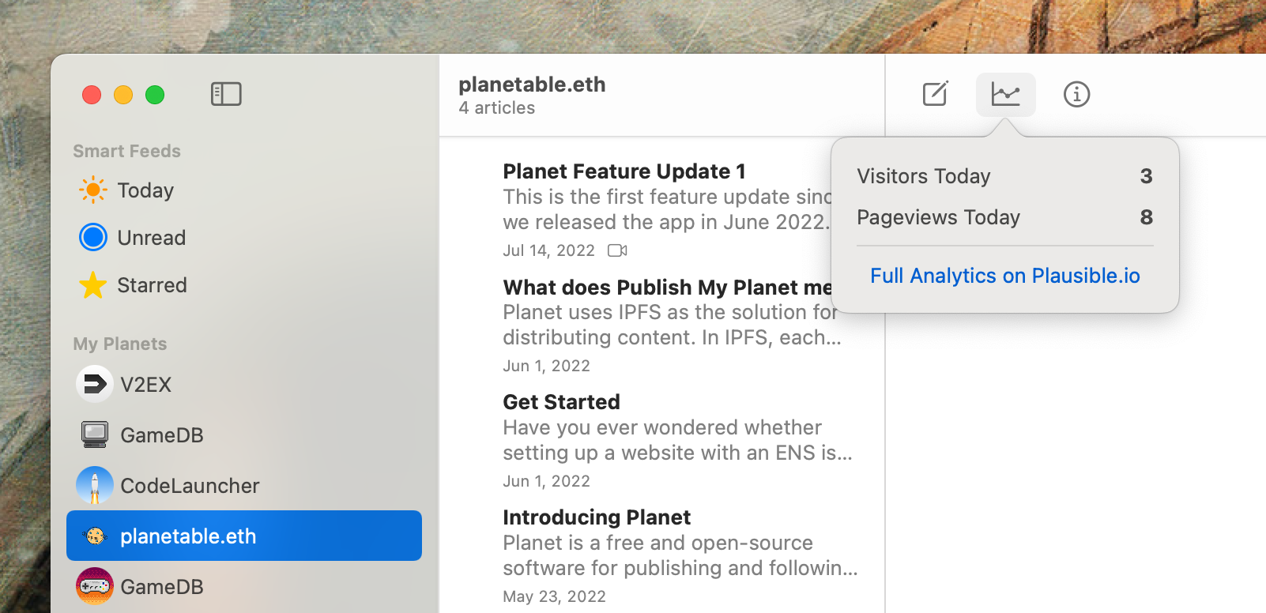Open Full Analytics on Plausible.io link

tap(1004, 276)
